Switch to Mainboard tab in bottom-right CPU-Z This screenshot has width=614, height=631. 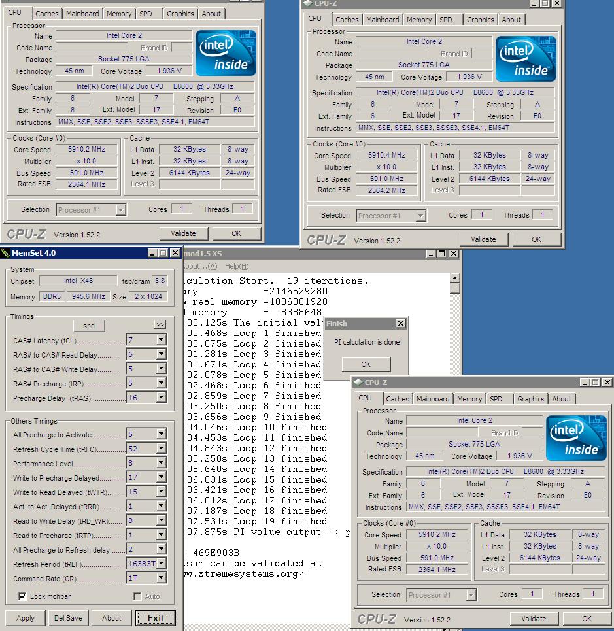pos(433,399)
